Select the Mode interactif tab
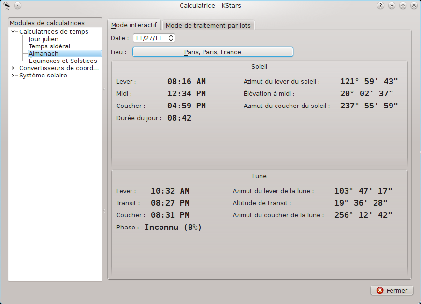 click(x=134, y=25)
